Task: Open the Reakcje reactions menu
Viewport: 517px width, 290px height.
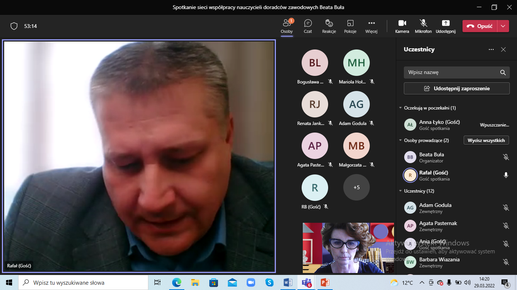Action: pyautogui.click(x=329, y=26)
